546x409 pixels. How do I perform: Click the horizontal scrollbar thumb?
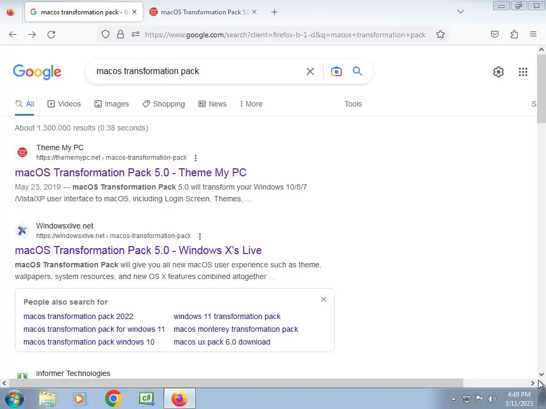pyautogui.click(x=236, y=383)
